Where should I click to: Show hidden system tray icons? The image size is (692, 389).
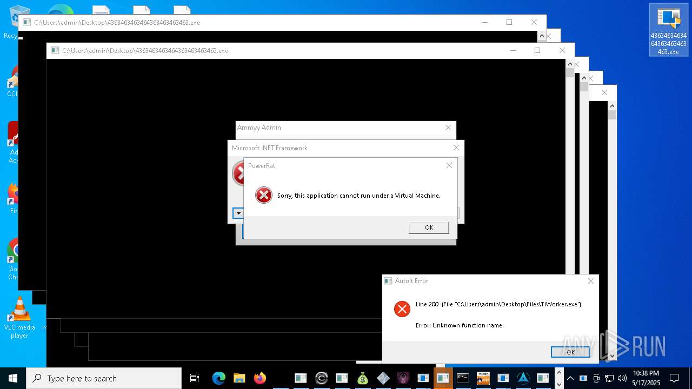570,378
